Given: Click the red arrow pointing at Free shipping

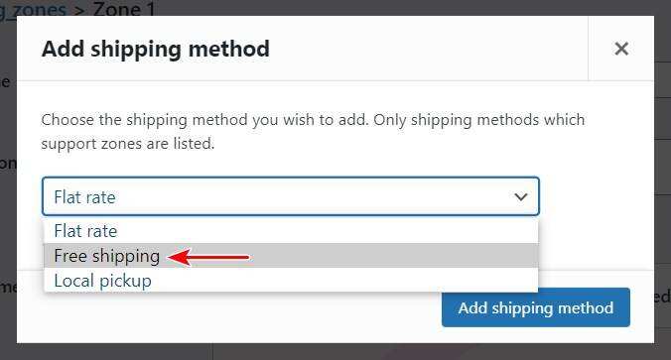Looking at the screenshot, I should (208, 258).
